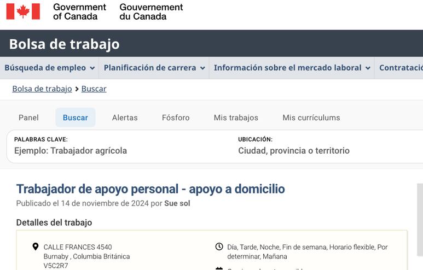Follow the Buscar breadcrumb link
The image size is (423, 270).
coord(94,89)
